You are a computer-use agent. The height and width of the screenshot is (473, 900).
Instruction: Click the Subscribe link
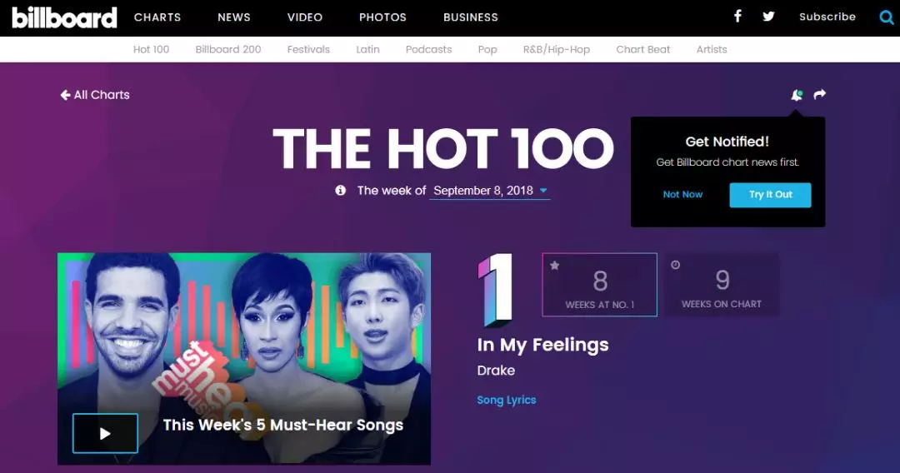pyautogui.click(x=827, y=17)
